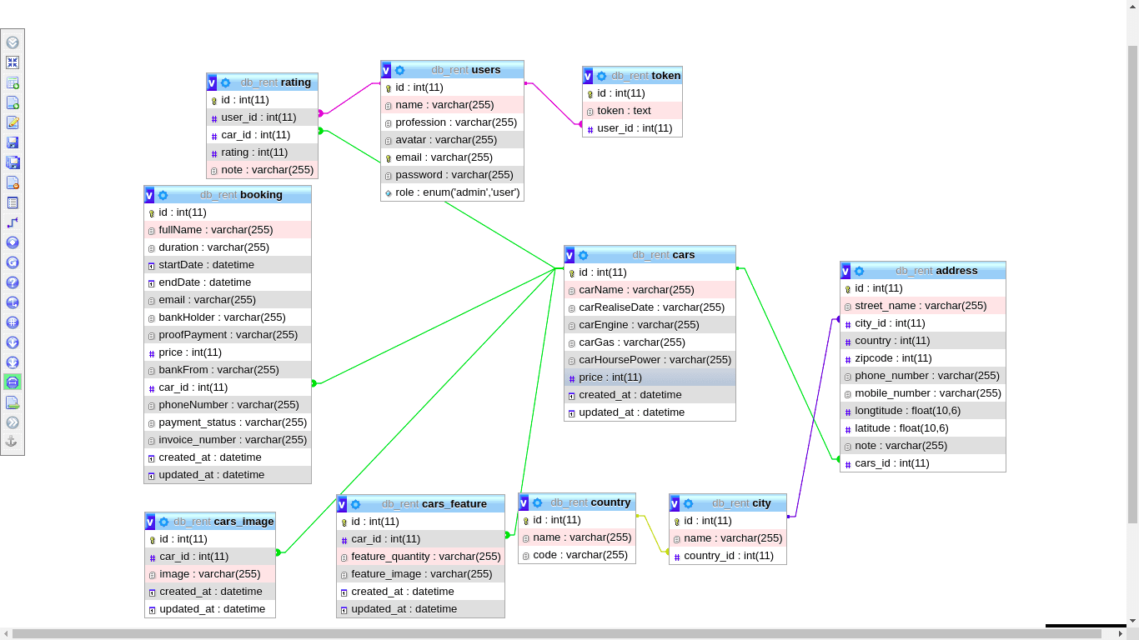
Task: Collapse the country table with its V button
Action: coord(524,502)
